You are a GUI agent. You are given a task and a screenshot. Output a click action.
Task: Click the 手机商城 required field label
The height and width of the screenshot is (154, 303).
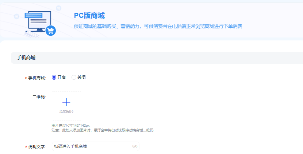coord(37,78)
